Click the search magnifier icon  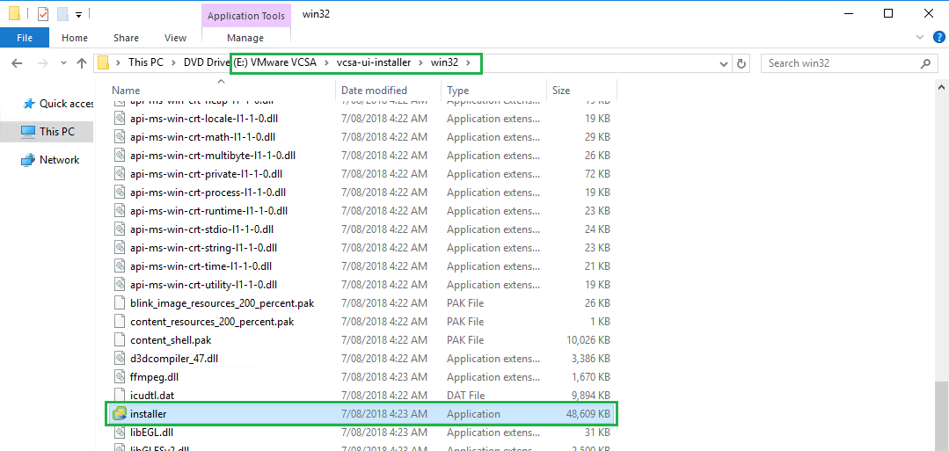coord(925,63)
